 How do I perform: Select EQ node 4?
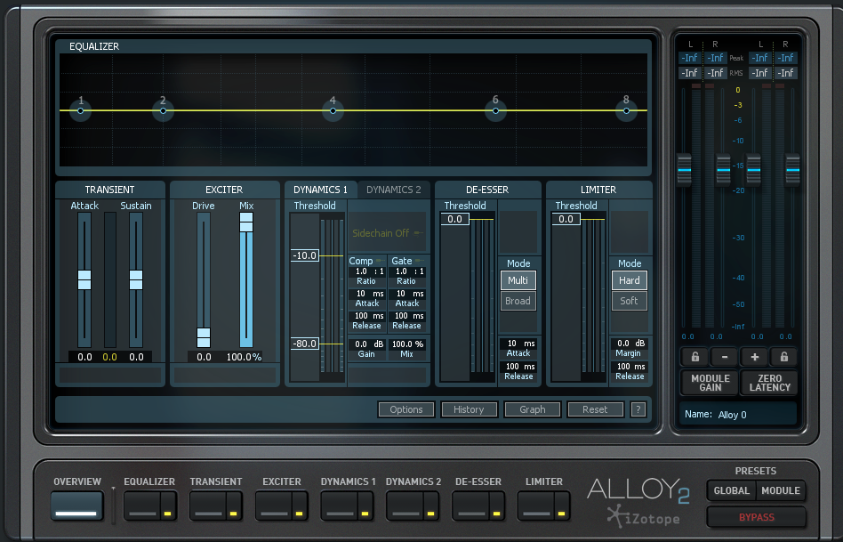tap(333, 110)
